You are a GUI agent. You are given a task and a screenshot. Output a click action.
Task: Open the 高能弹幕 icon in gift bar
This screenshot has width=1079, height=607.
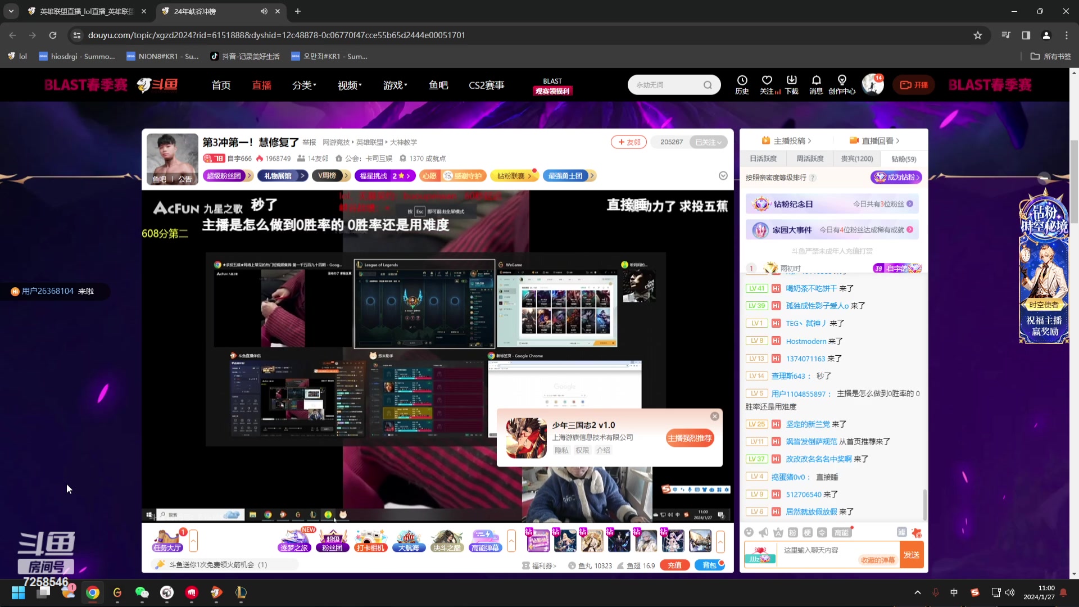coord(485,541)
